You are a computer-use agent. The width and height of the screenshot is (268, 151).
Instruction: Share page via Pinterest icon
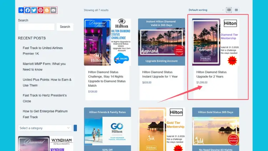[40, 10]
